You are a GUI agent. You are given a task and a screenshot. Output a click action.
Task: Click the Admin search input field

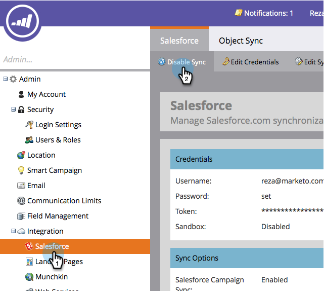tap(75, 59)
